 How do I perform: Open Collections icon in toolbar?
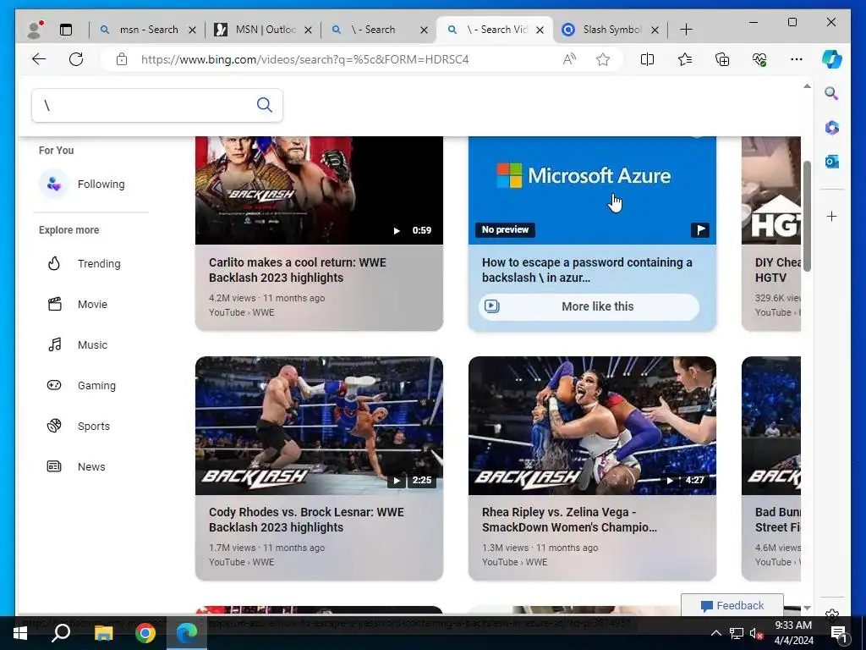pyautogui.click(x=722, y=59)
